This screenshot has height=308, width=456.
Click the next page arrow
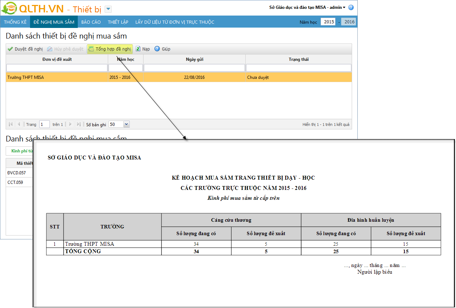pos(70,124)
